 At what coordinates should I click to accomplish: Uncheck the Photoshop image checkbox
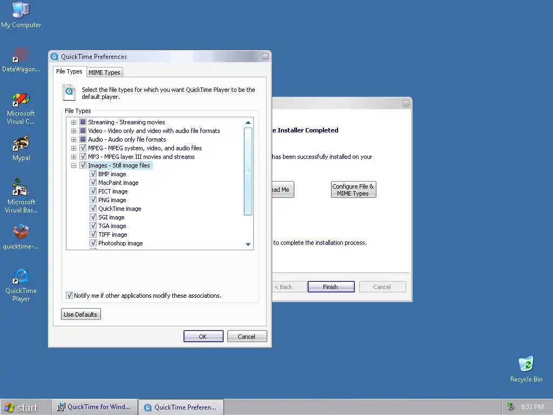pos(93,243)
